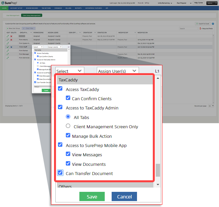Click edit pencil for Firm System A row
The width and height of the screenshot is (219, 207).
8,43
